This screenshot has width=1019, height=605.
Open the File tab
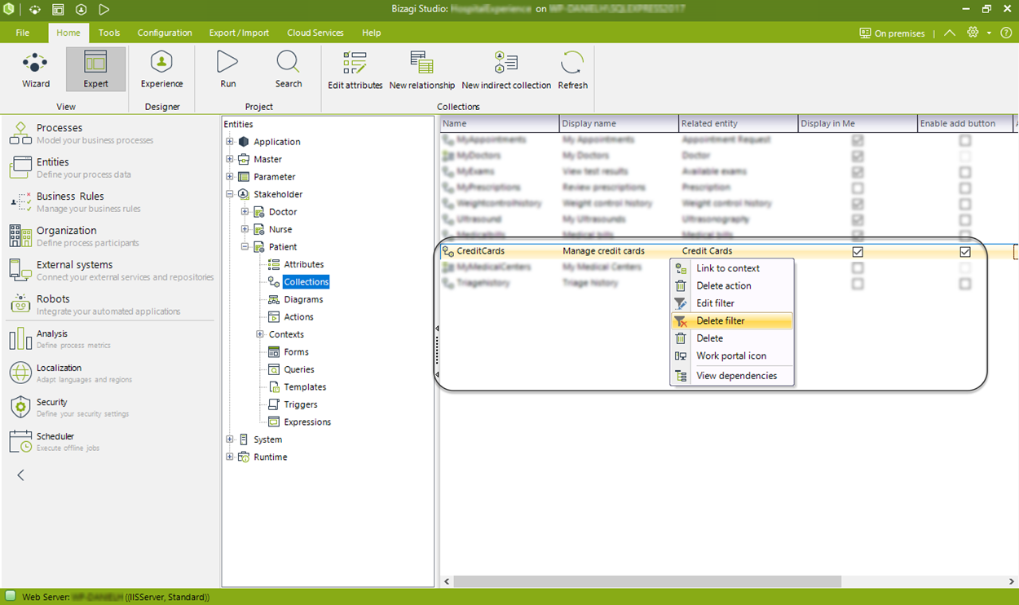coord(23,33)
